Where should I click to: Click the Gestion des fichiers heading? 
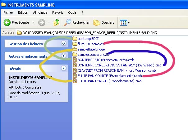pyautogui.click(x=25, y=44)
